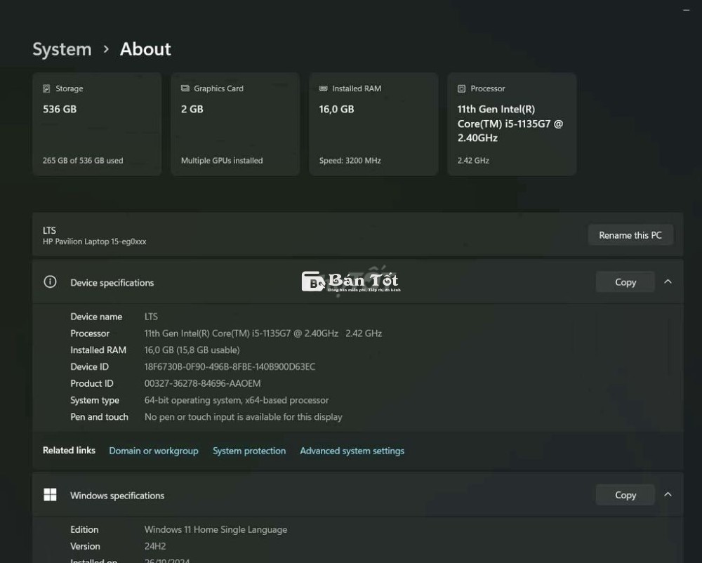Click the Windows specifications heading
This screenshot has height=563, width=702.
tap(117, 496)
